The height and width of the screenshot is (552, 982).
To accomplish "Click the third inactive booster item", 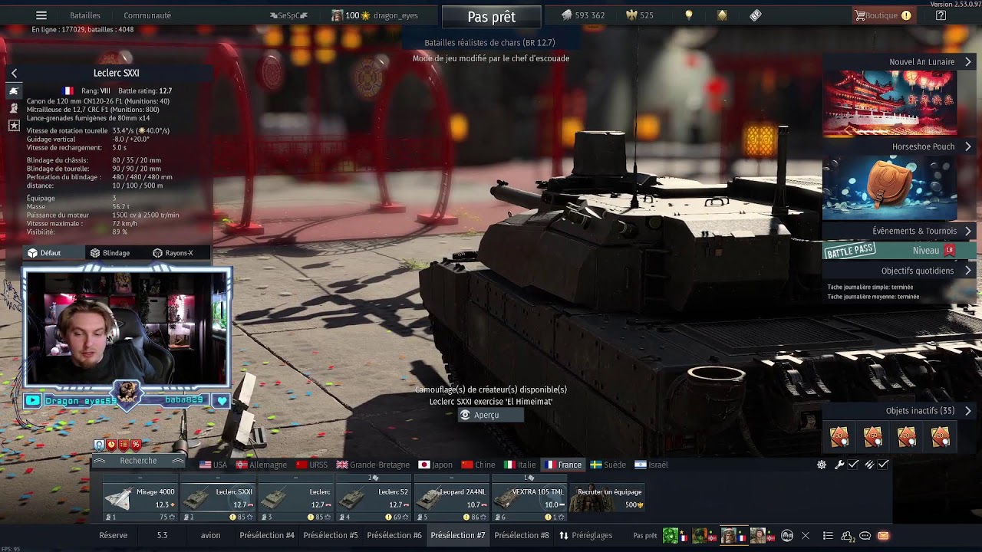I will (907, 436).
